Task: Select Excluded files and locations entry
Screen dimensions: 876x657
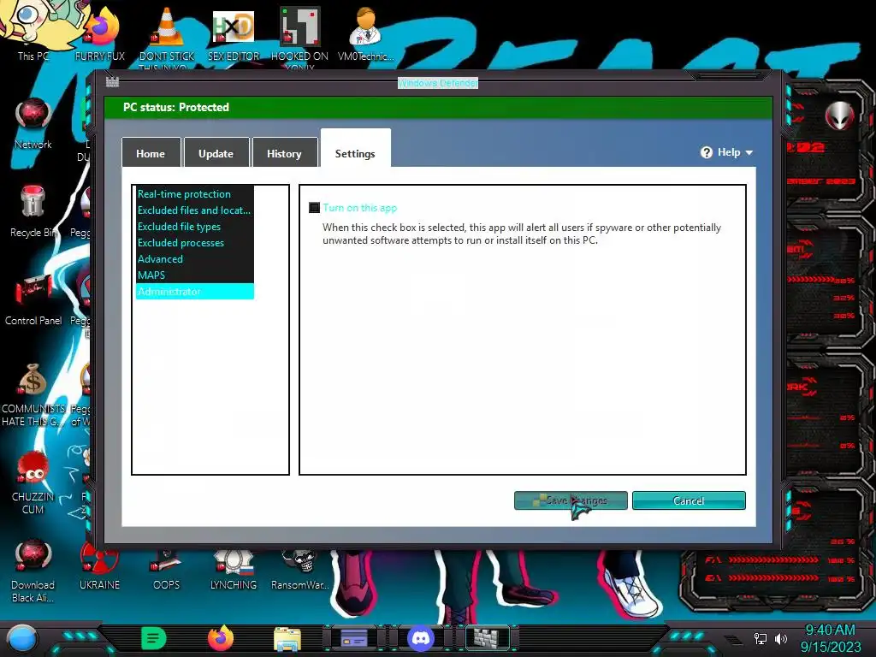Action: (194, 210)
